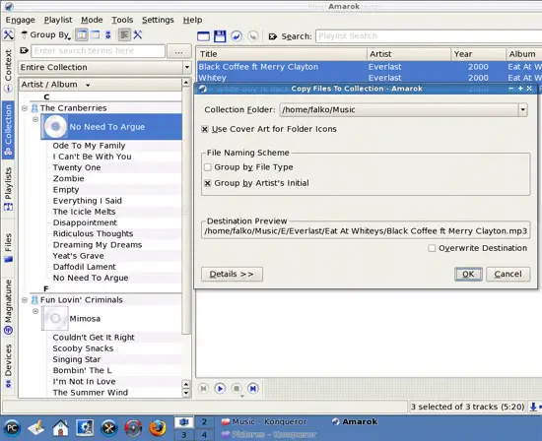
Task: Open the Engage menu
Action: pos(21,20)
